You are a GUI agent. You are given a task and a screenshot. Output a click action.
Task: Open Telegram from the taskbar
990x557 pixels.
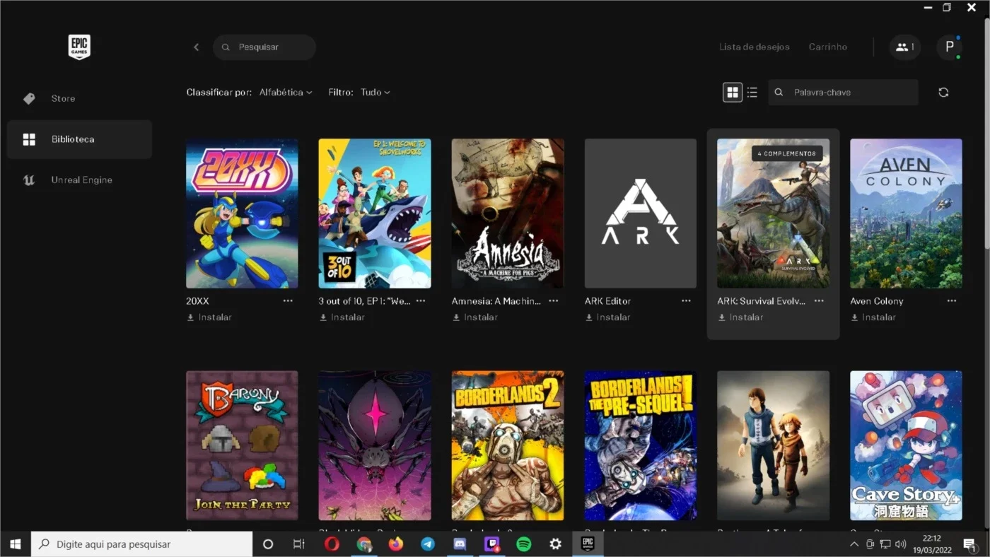click(x=428, y=544)
